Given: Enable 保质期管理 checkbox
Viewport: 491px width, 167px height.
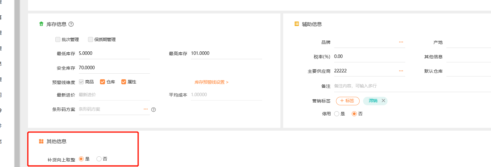Looking at the screenshot, I should (91, 39).
